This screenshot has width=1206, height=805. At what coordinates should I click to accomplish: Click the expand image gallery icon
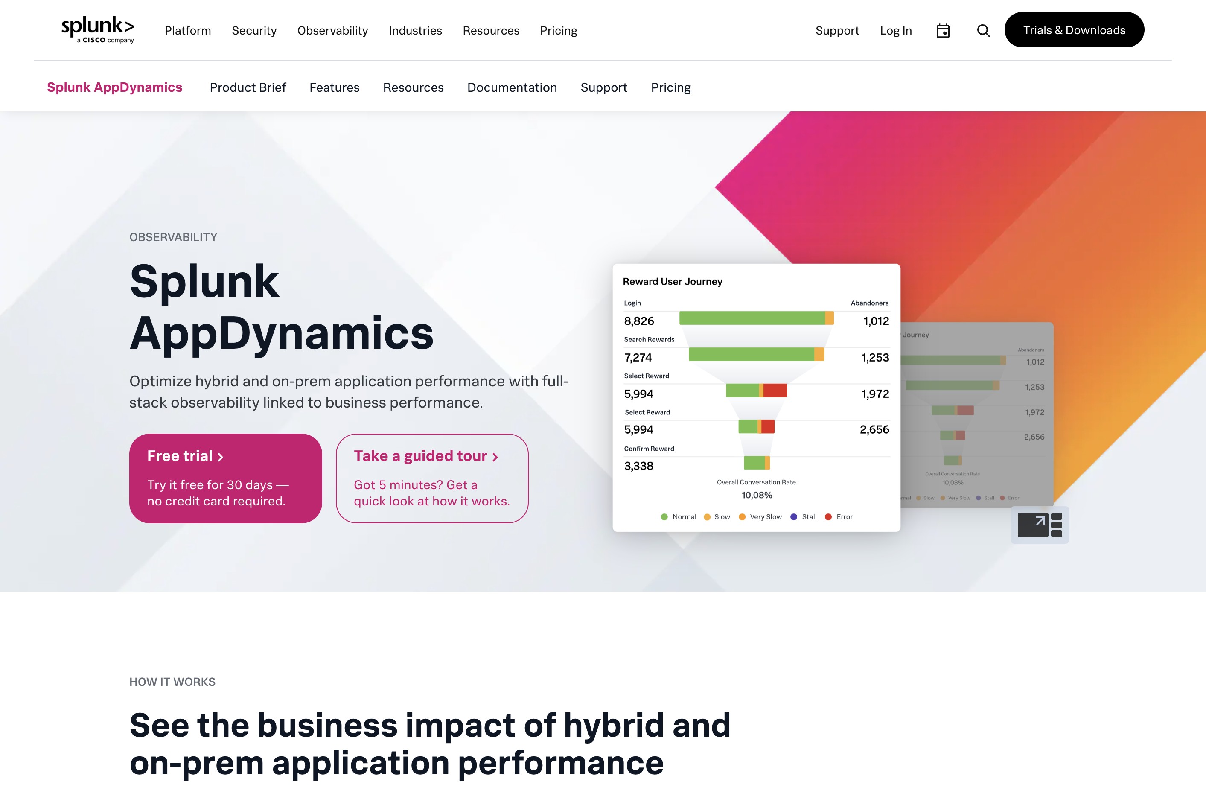pyautogui.click(x=1040, y=525)
